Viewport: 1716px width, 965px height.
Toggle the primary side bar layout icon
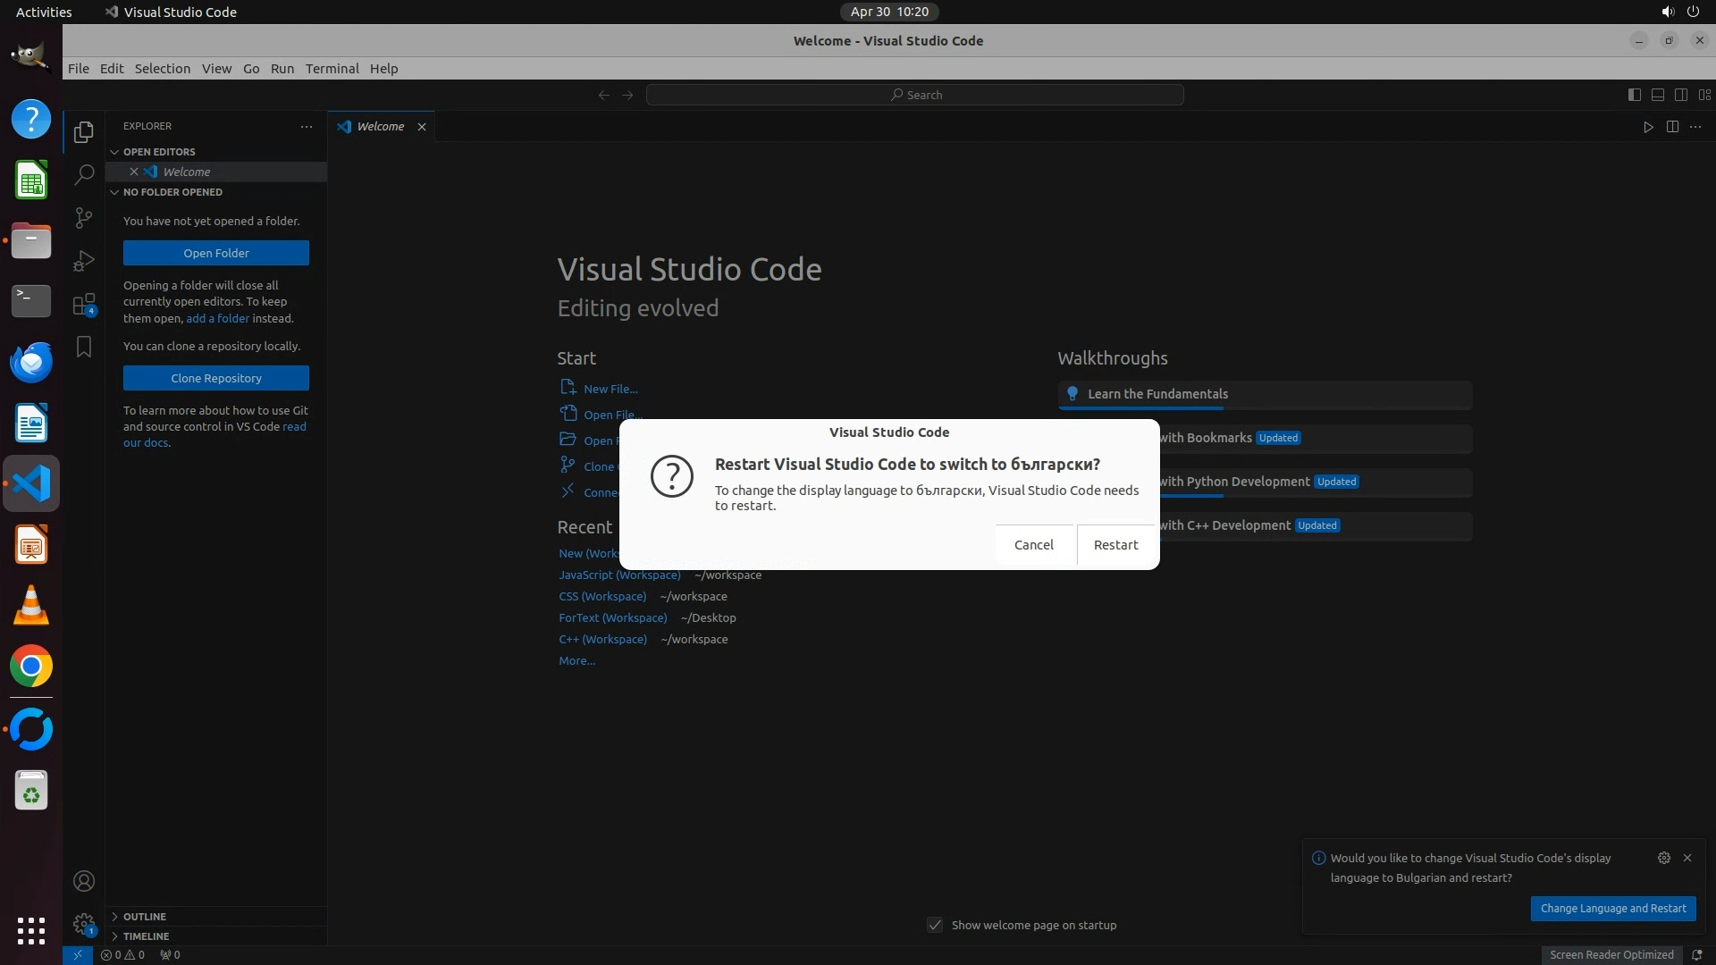click(x=1634, y=95)
